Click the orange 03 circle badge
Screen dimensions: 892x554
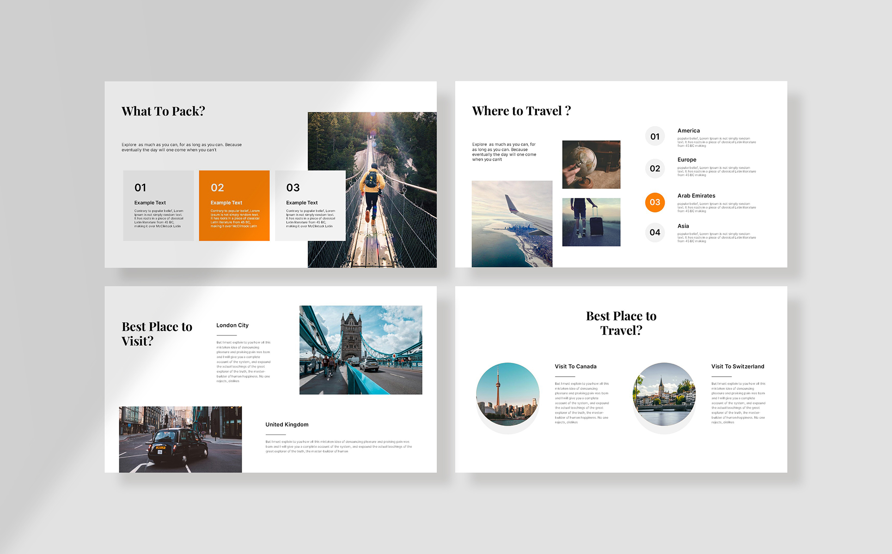pos(654,202)
